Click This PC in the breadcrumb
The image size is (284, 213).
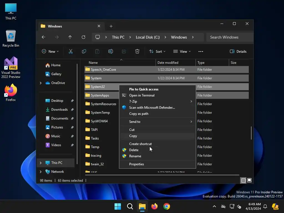coord(118,37)
